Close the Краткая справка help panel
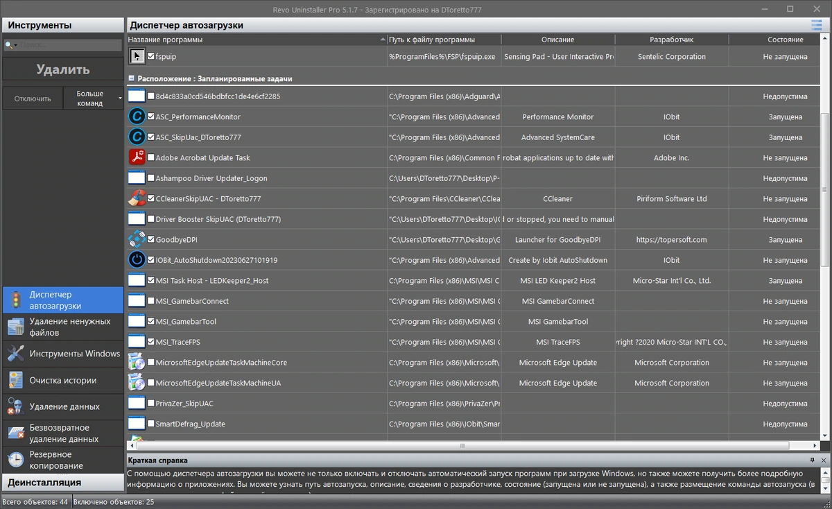The image size is (832, 509). [823, 460]
